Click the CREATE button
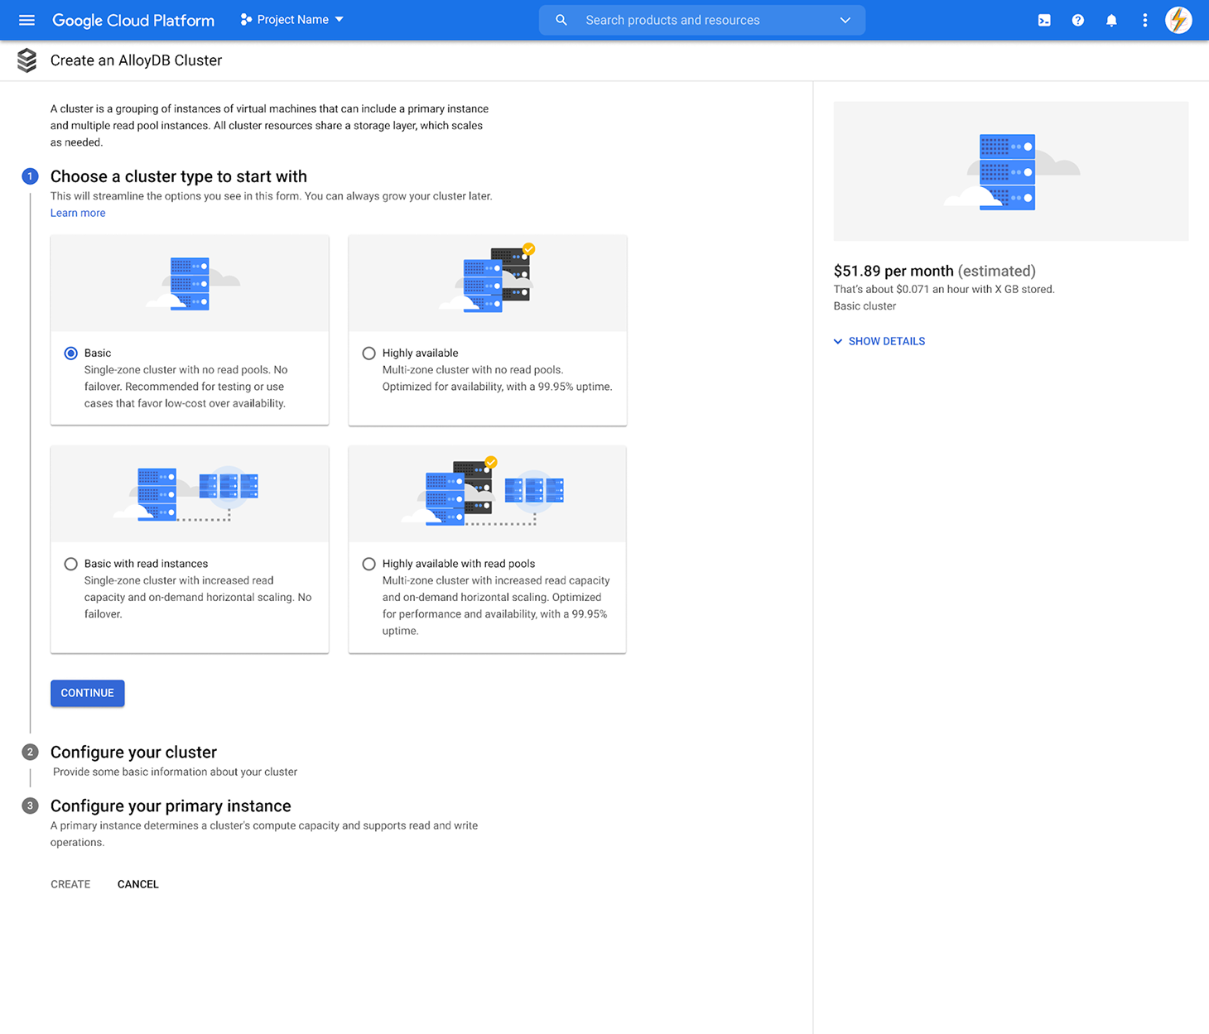The width and height of the screenshot is (1209, 1034). [70, 884]
